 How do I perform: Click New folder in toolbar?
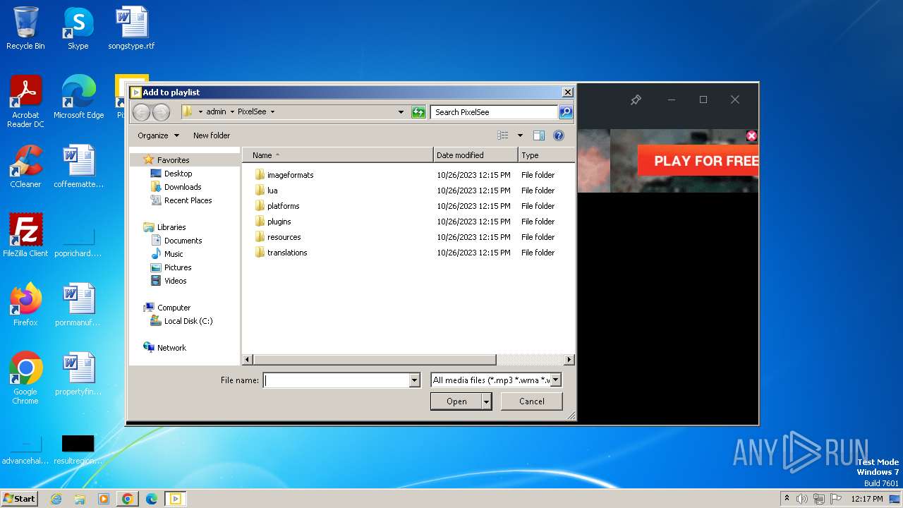coord(212,135)
